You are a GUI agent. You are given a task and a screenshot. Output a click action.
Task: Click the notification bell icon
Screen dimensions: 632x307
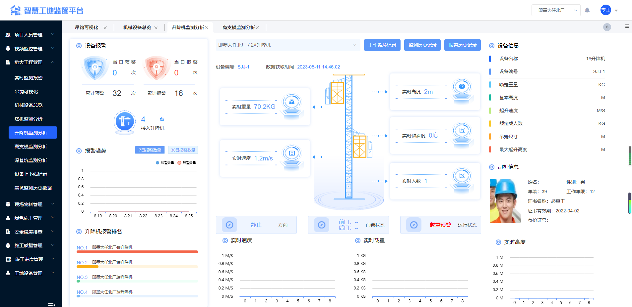pos(587,10)
